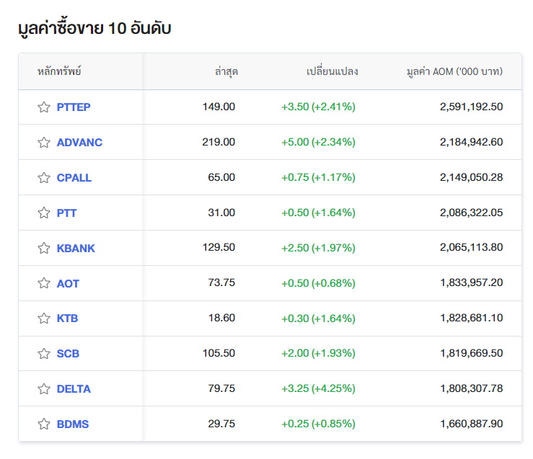Click the change value +5.00 (+2.34%)
This screenshot has width=533, height=459.
318,142
